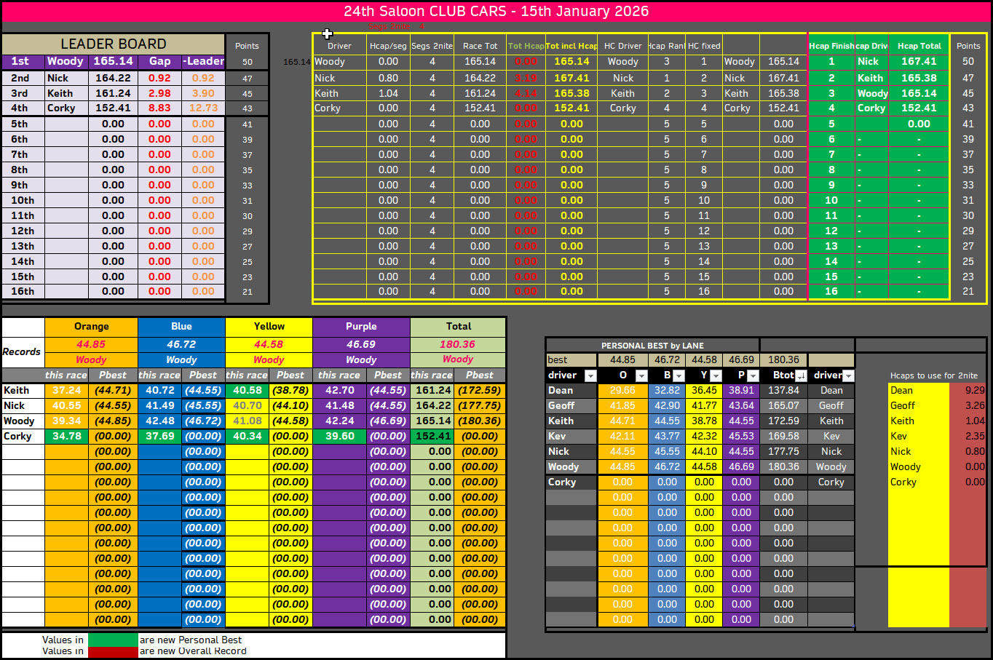Open the last driver column filter dropdown
The width and height of the screenshot is (993, 660).
tap(848, 375)
